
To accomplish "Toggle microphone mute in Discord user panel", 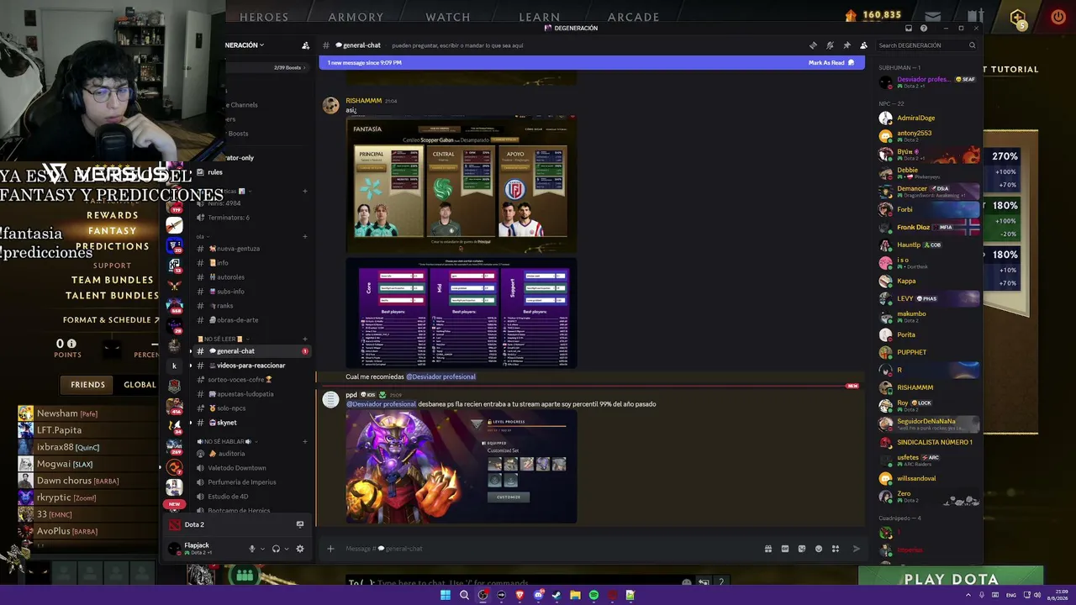I will coord(251,549).
